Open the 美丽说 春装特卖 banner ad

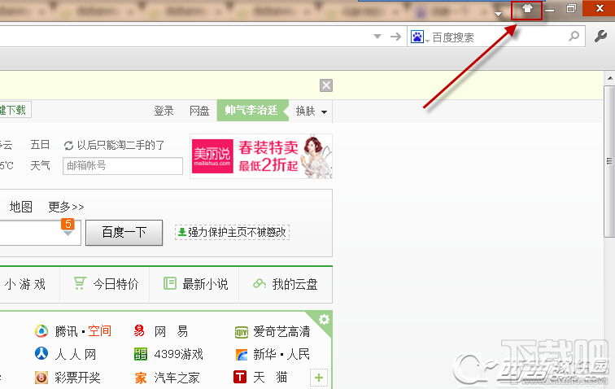[261, 156]
